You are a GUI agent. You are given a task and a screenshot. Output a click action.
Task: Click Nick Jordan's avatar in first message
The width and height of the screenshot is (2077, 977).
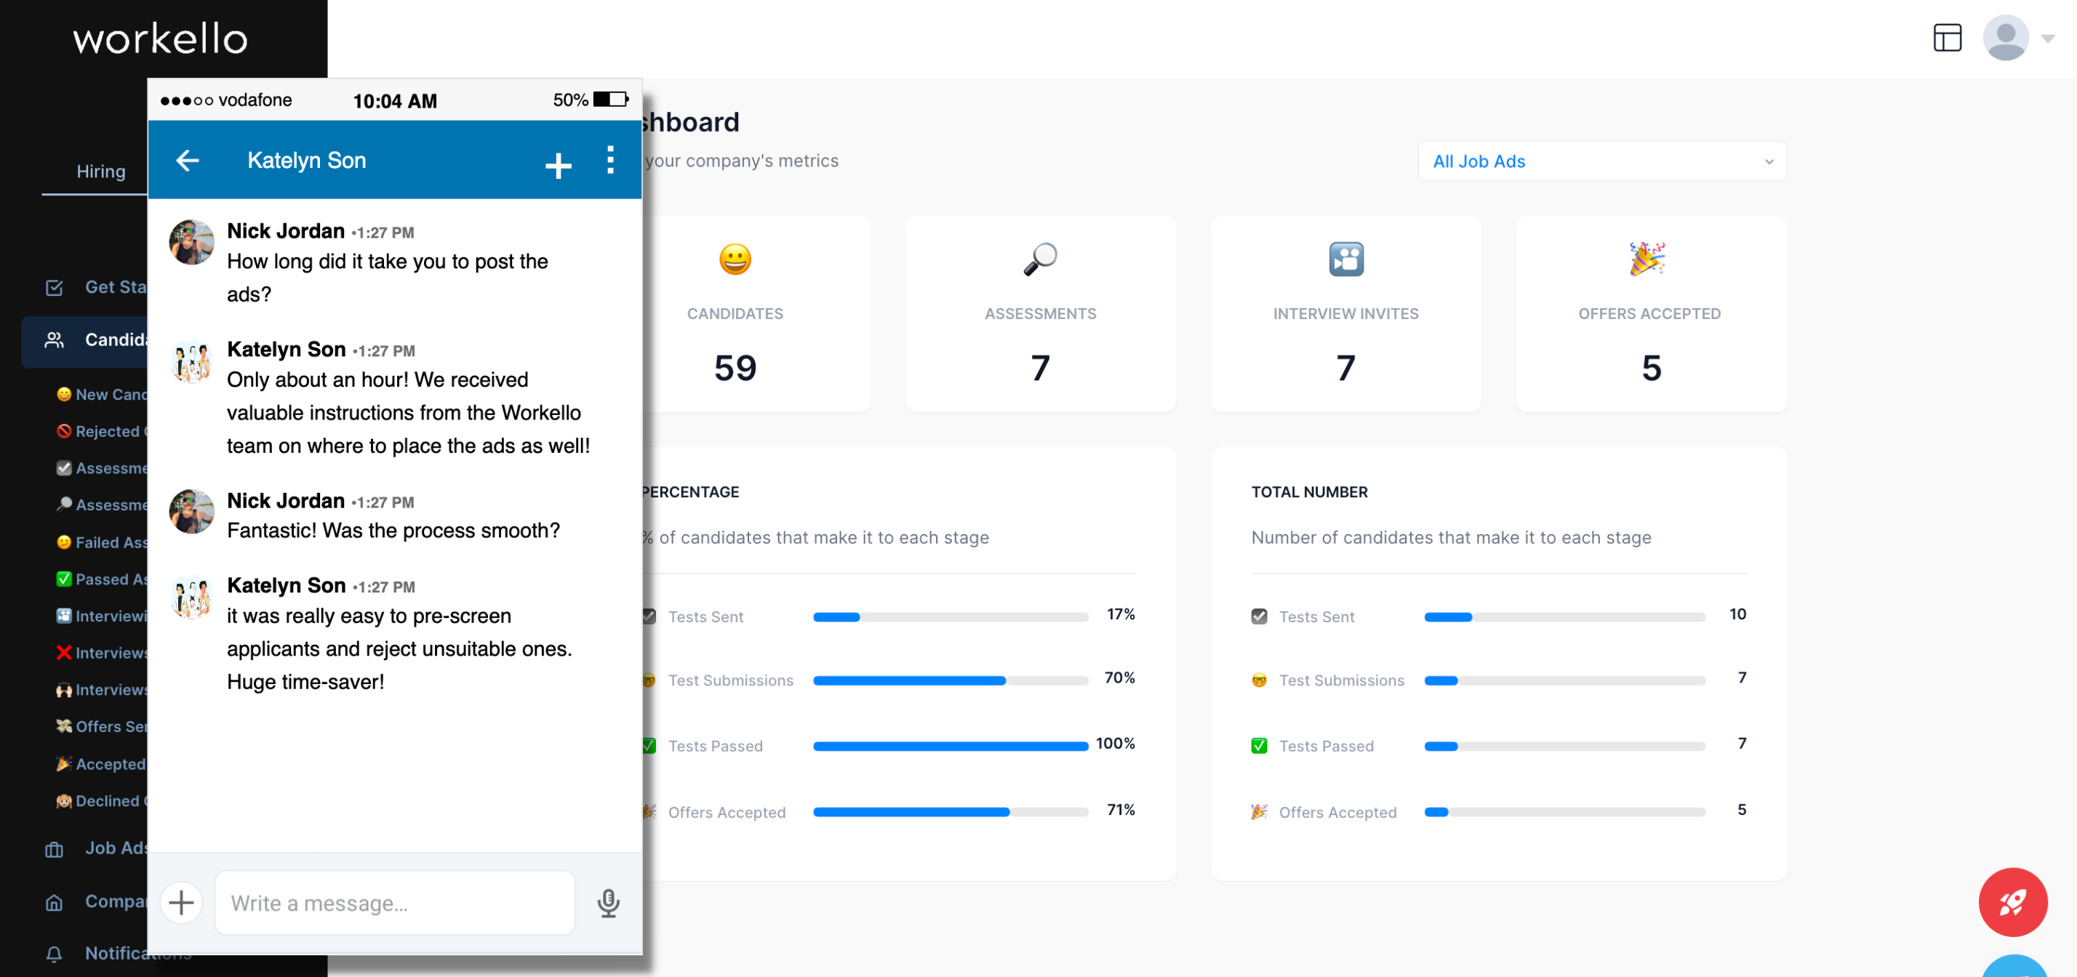click(x=192, y=243)
